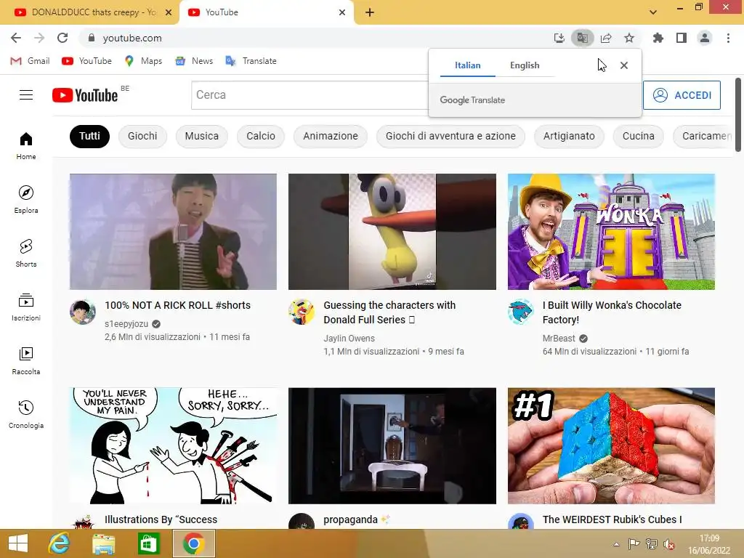Open the Extensions puzzle icon

[x=658, y=38]
